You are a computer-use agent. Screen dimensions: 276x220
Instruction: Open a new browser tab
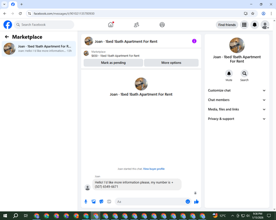(22, 4)
